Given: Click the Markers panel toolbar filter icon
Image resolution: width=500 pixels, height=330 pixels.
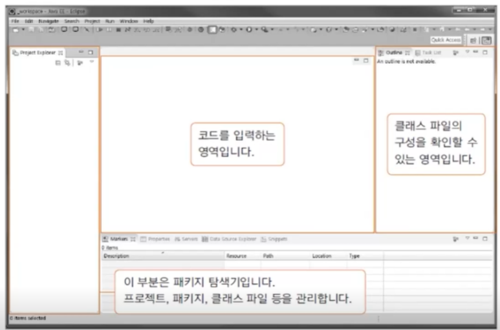Looking at the screenshot, I should [x=455, y=239].
